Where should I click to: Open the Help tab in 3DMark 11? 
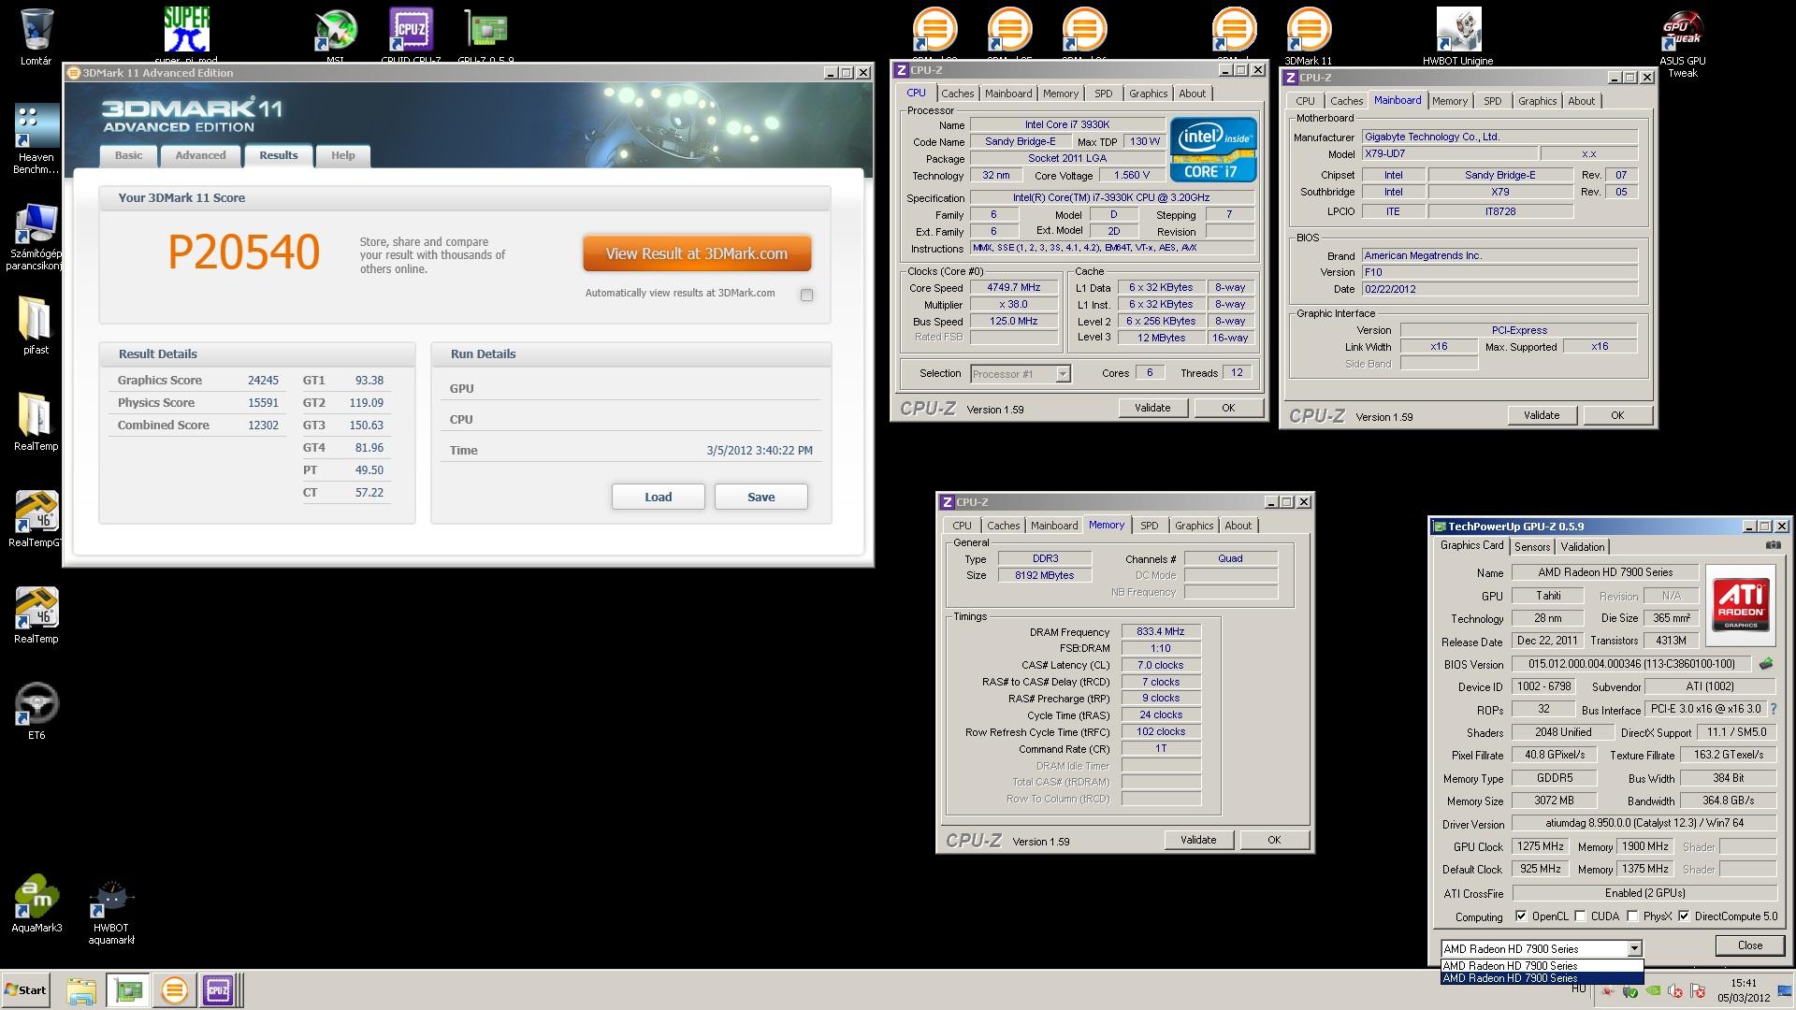tap(343, 156)
